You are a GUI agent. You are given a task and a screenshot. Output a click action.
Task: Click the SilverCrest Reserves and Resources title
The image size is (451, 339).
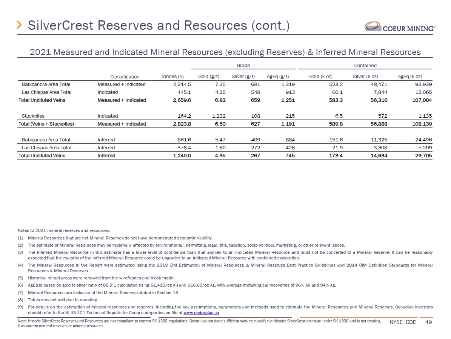159,25
